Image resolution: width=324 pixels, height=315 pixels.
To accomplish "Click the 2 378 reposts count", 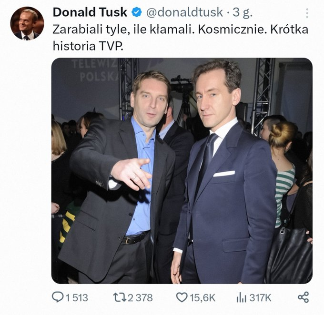I will (140, 298).
